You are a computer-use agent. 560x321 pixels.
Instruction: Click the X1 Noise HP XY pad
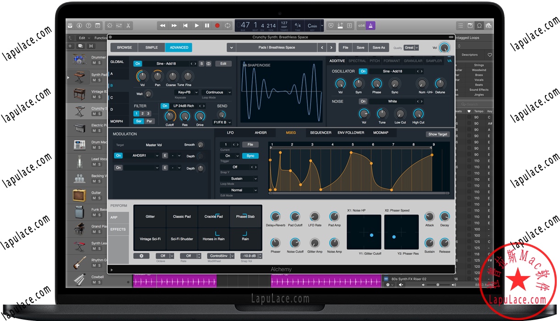[x=364, y=232]
